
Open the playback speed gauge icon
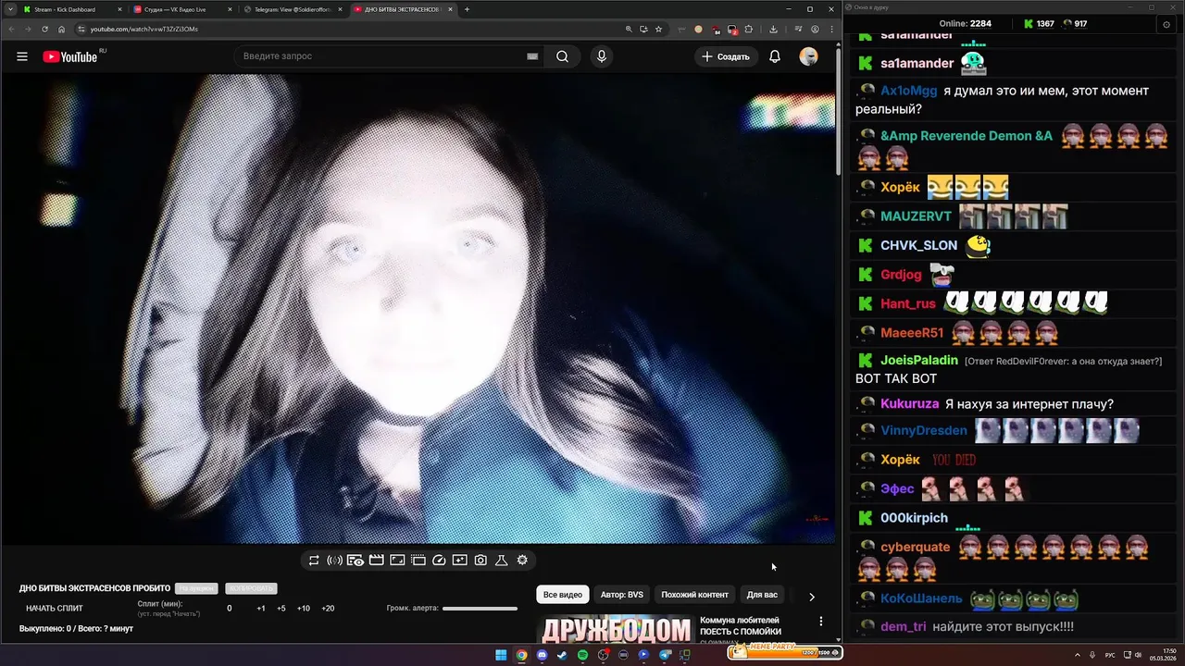pos(440,561)
